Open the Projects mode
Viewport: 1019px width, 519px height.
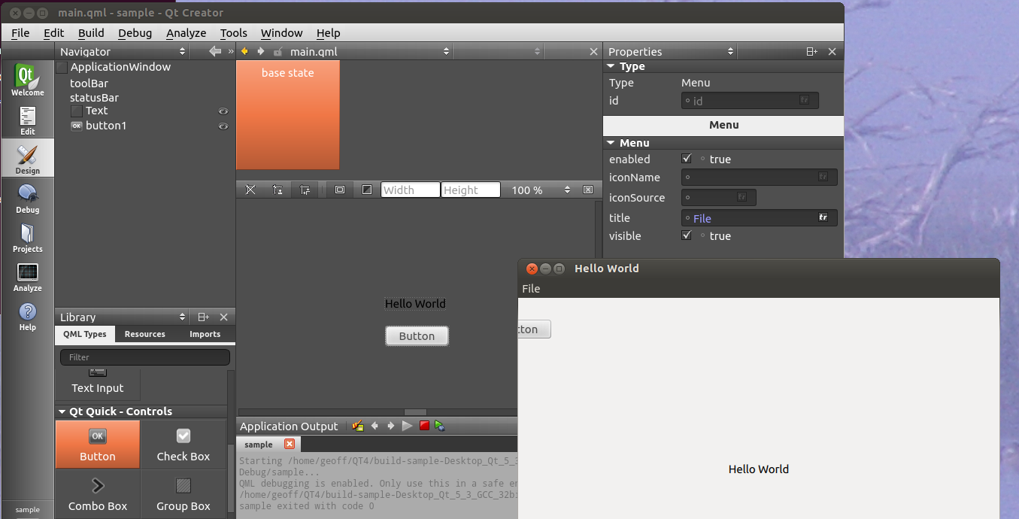coord(27,236)
